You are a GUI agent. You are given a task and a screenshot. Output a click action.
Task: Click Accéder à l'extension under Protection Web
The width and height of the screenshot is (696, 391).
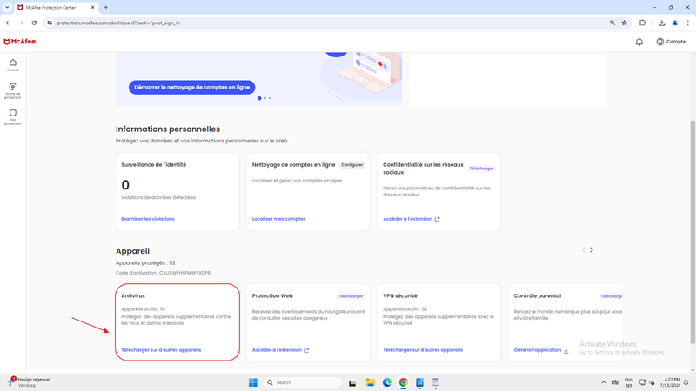(x=280, y=350)
